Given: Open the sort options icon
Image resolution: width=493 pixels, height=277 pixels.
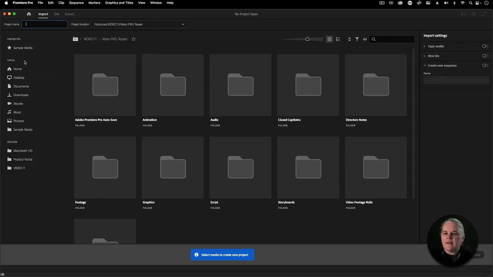Looking at the screenshot, I should point(349,39).
